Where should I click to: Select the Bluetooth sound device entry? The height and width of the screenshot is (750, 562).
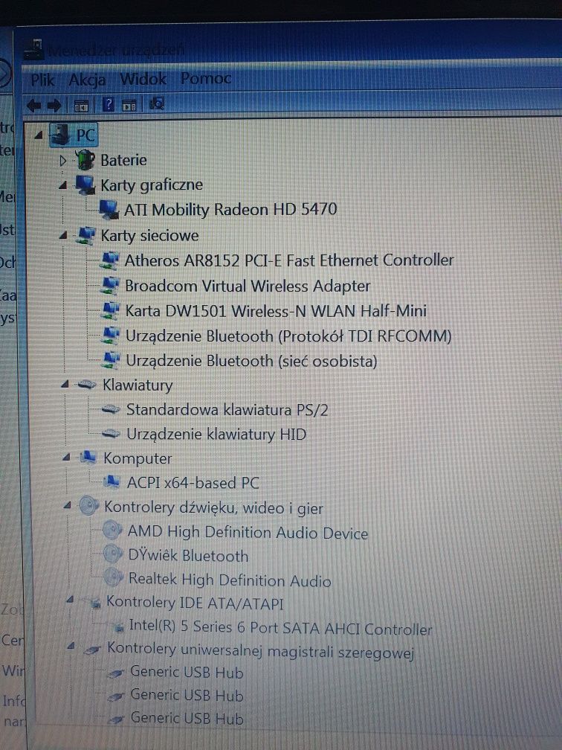[x=188, y=555]
